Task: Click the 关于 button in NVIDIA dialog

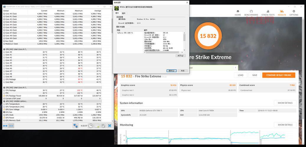Action: point(180,56)
